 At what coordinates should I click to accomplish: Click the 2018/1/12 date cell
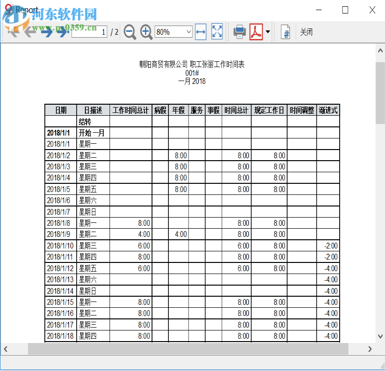click(60, 268)
